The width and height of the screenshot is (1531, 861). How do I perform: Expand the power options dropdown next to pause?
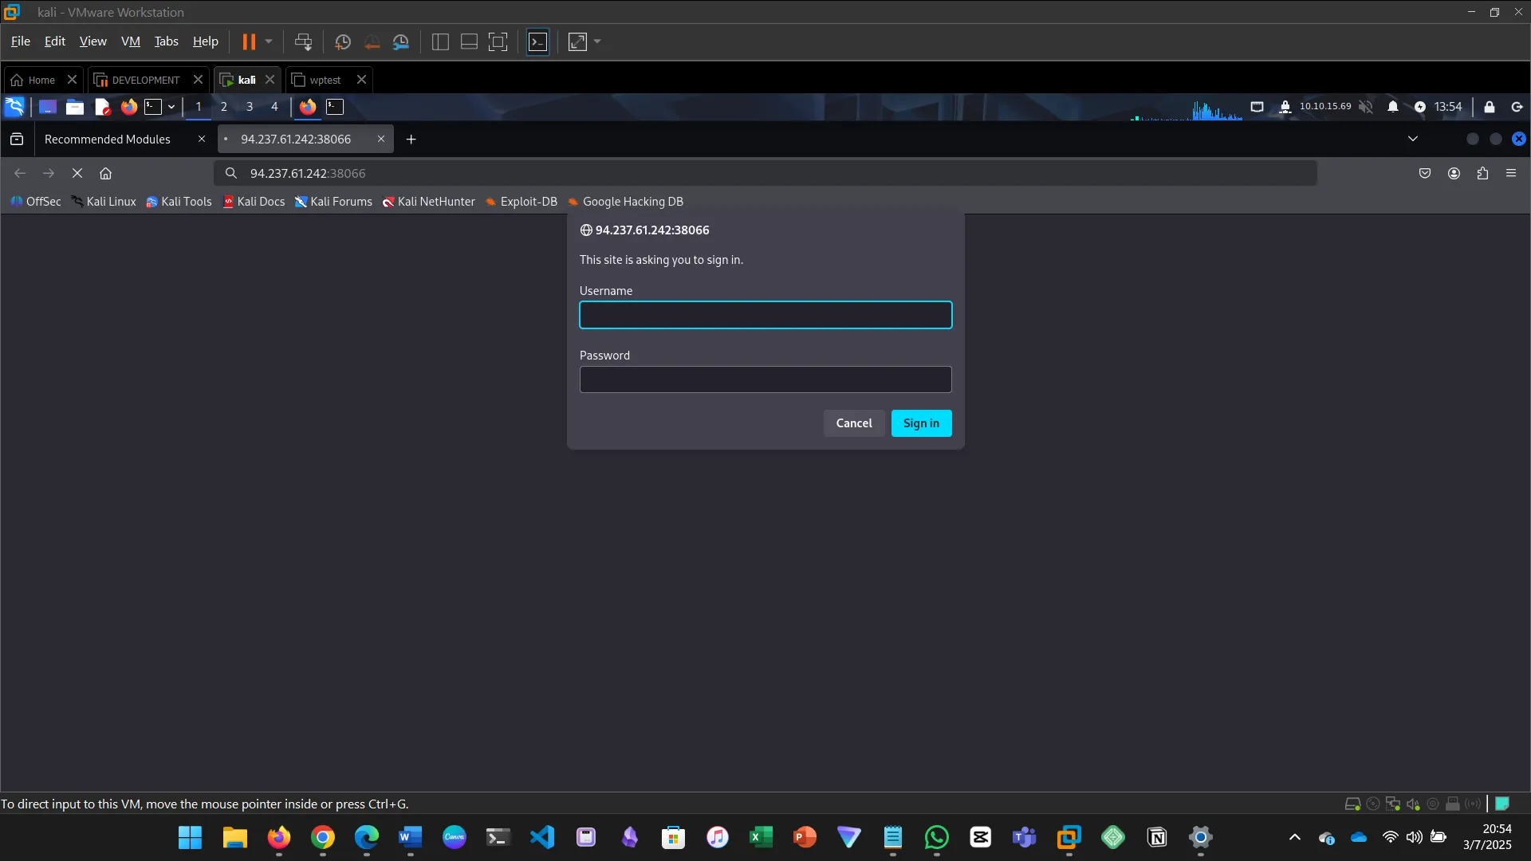(x=269, y=41)
